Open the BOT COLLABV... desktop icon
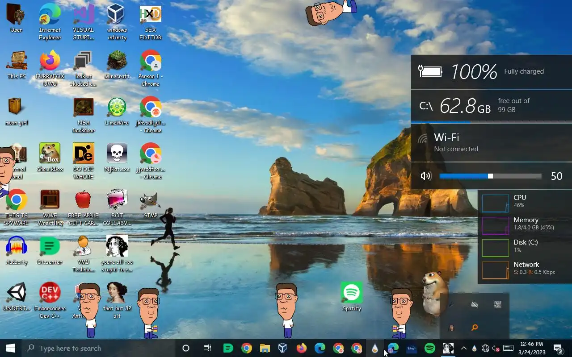This screenshot has width=572, height=357. pyautogui.click(x=117, y=208)
